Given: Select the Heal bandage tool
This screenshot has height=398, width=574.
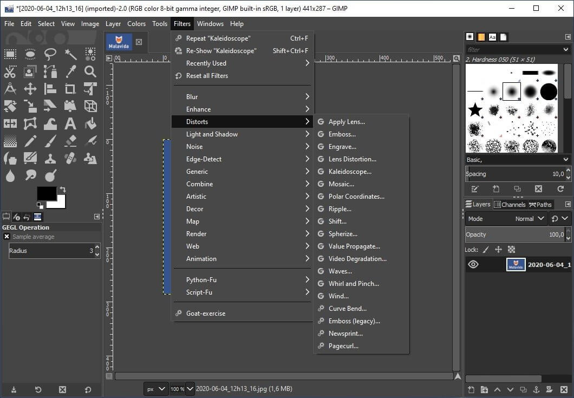Looking at the screenshot, I should pyautogui.click(x=70, y=158).
